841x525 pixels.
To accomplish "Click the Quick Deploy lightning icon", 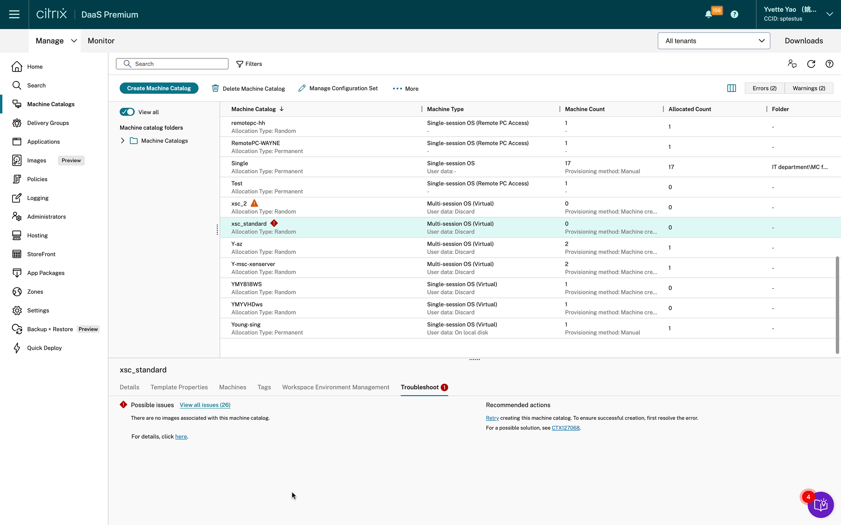I will [x=17, y=347].
